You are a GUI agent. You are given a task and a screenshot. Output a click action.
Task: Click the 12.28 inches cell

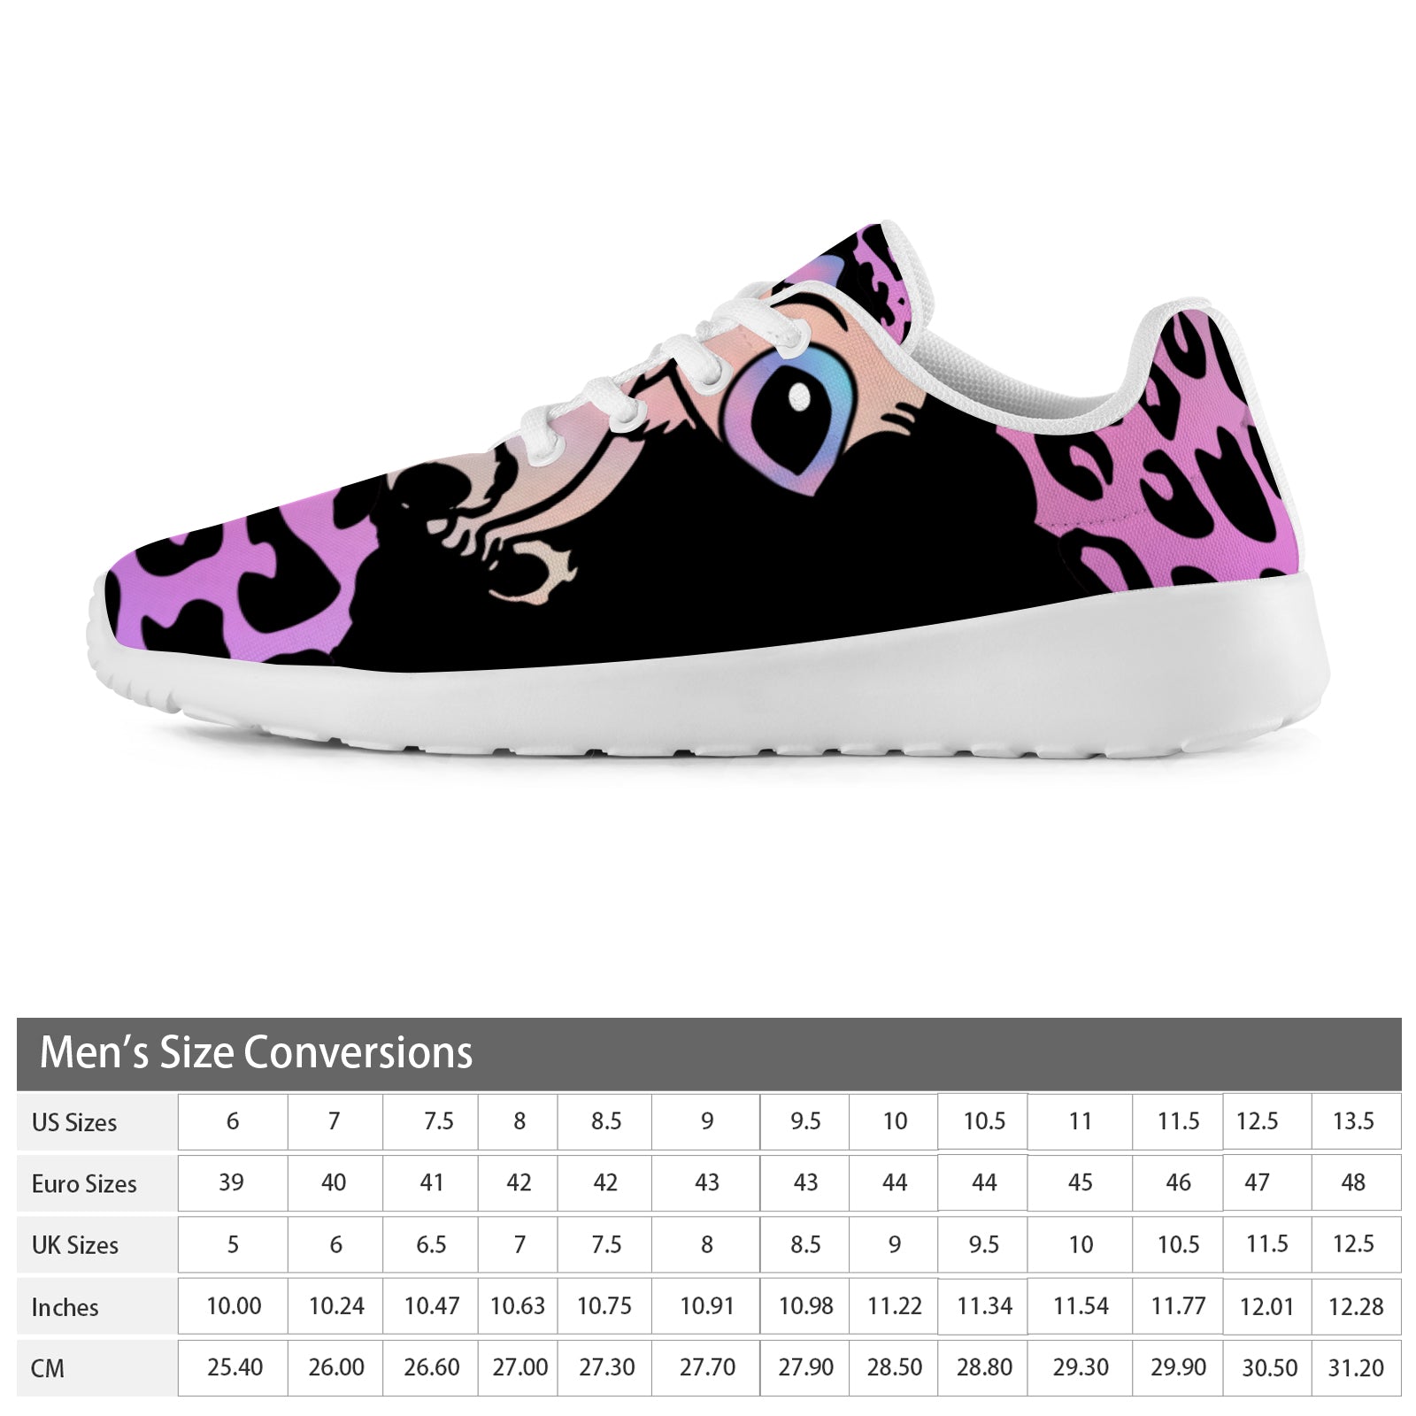tap(1355, 1306)
